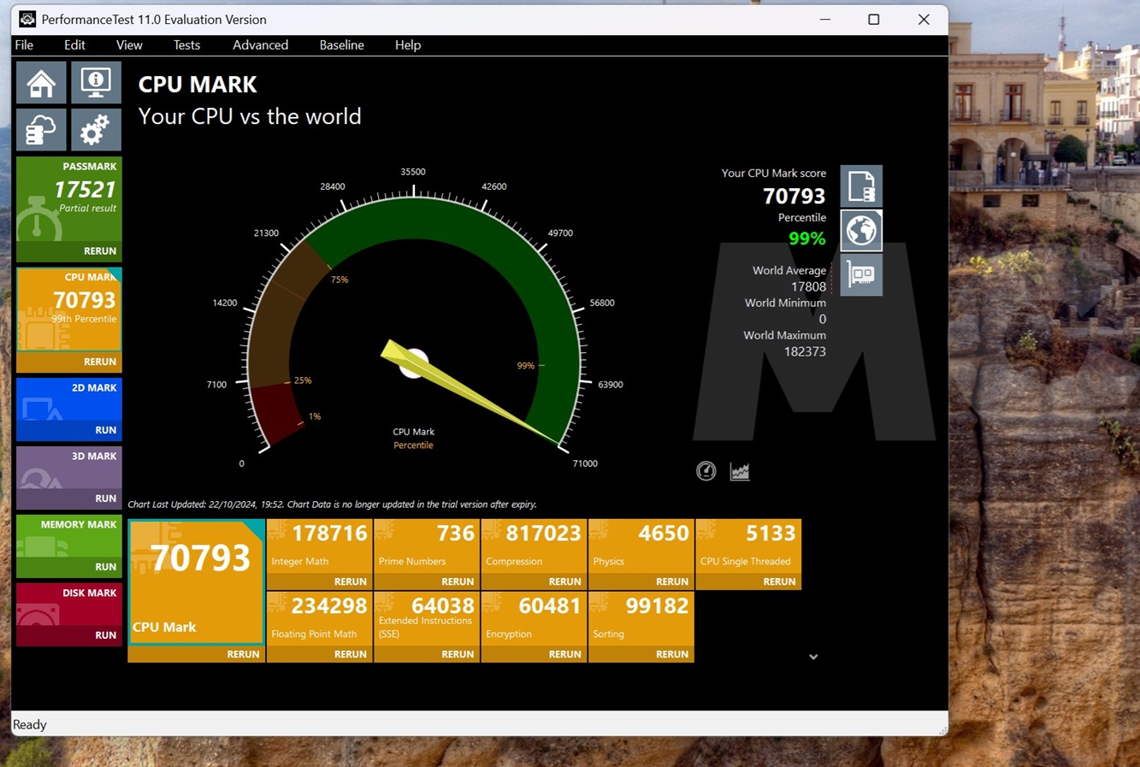Screen dimensions: 1140x767
Task: Open the Baseline menu
Action: click(x=341, y=45)
